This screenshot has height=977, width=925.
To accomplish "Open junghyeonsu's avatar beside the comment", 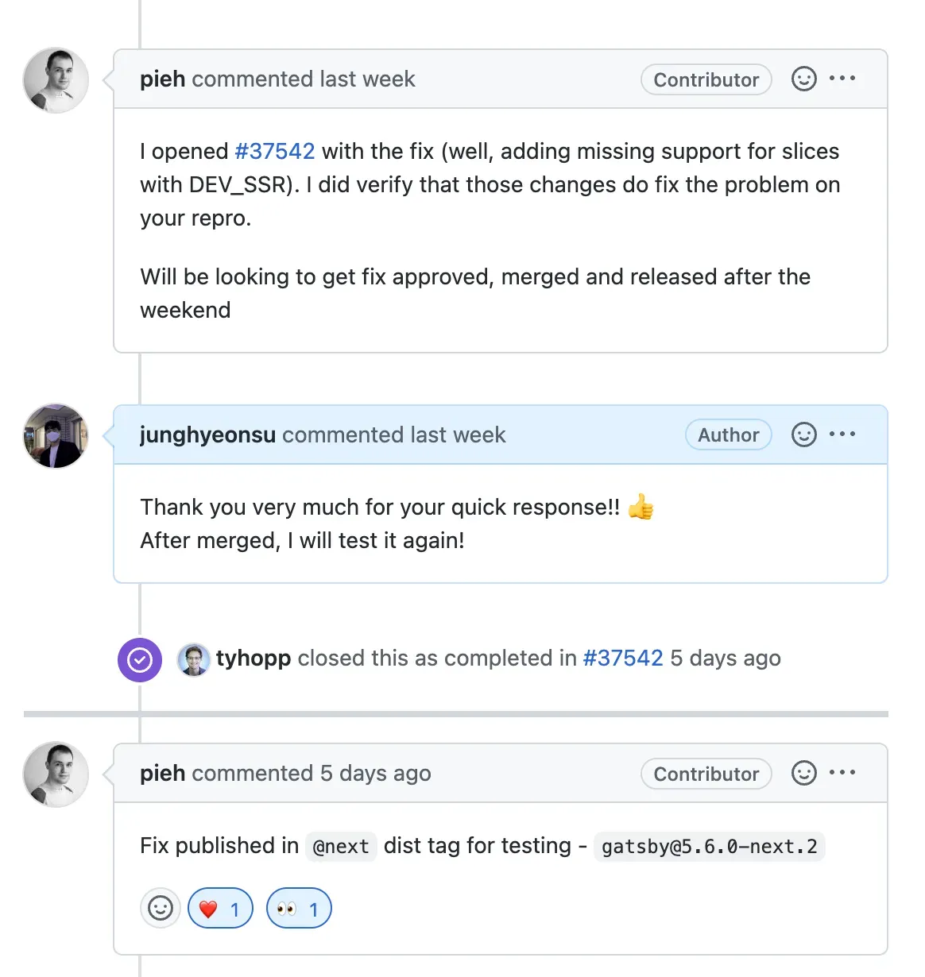I will click(x=56, y=436).
